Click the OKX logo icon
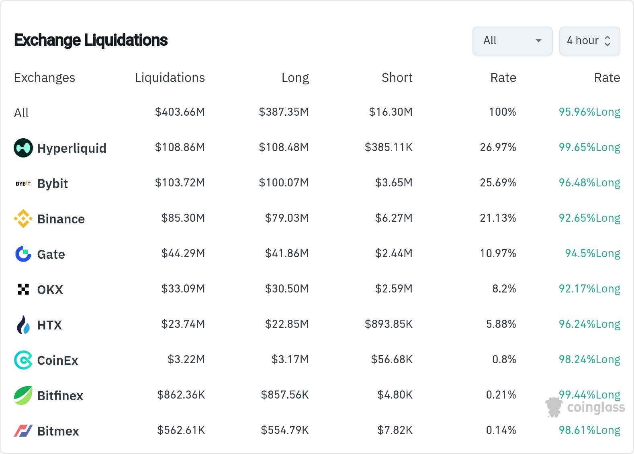Viewport: 634px width, 454px height. [23, 289]
